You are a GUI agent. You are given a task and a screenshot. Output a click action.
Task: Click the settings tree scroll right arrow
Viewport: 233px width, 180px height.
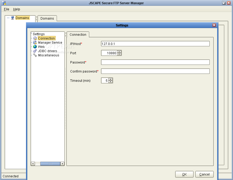[62, 164]
